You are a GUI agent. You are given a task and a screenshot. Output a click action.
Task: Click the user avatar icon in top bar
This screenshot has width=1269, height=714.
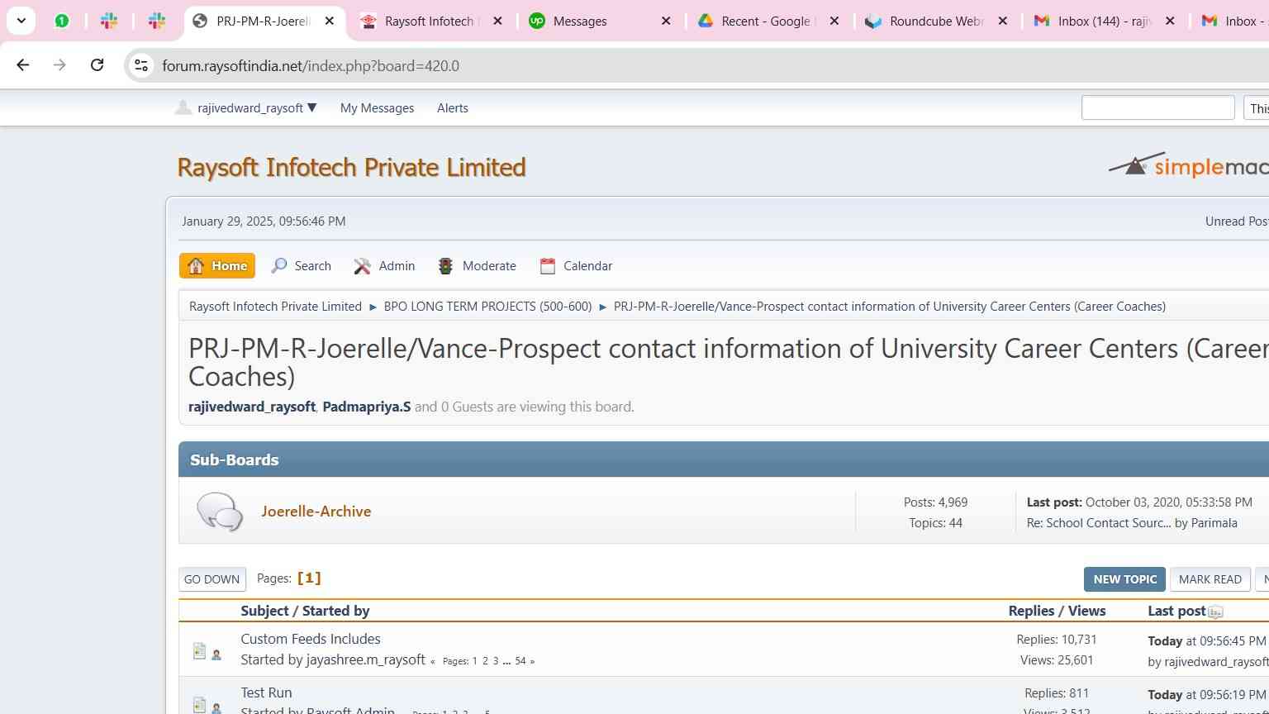coord(183,107)
